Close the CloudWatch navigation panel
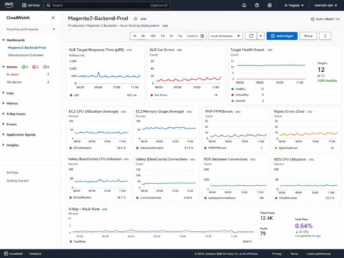 pos(53,18)
